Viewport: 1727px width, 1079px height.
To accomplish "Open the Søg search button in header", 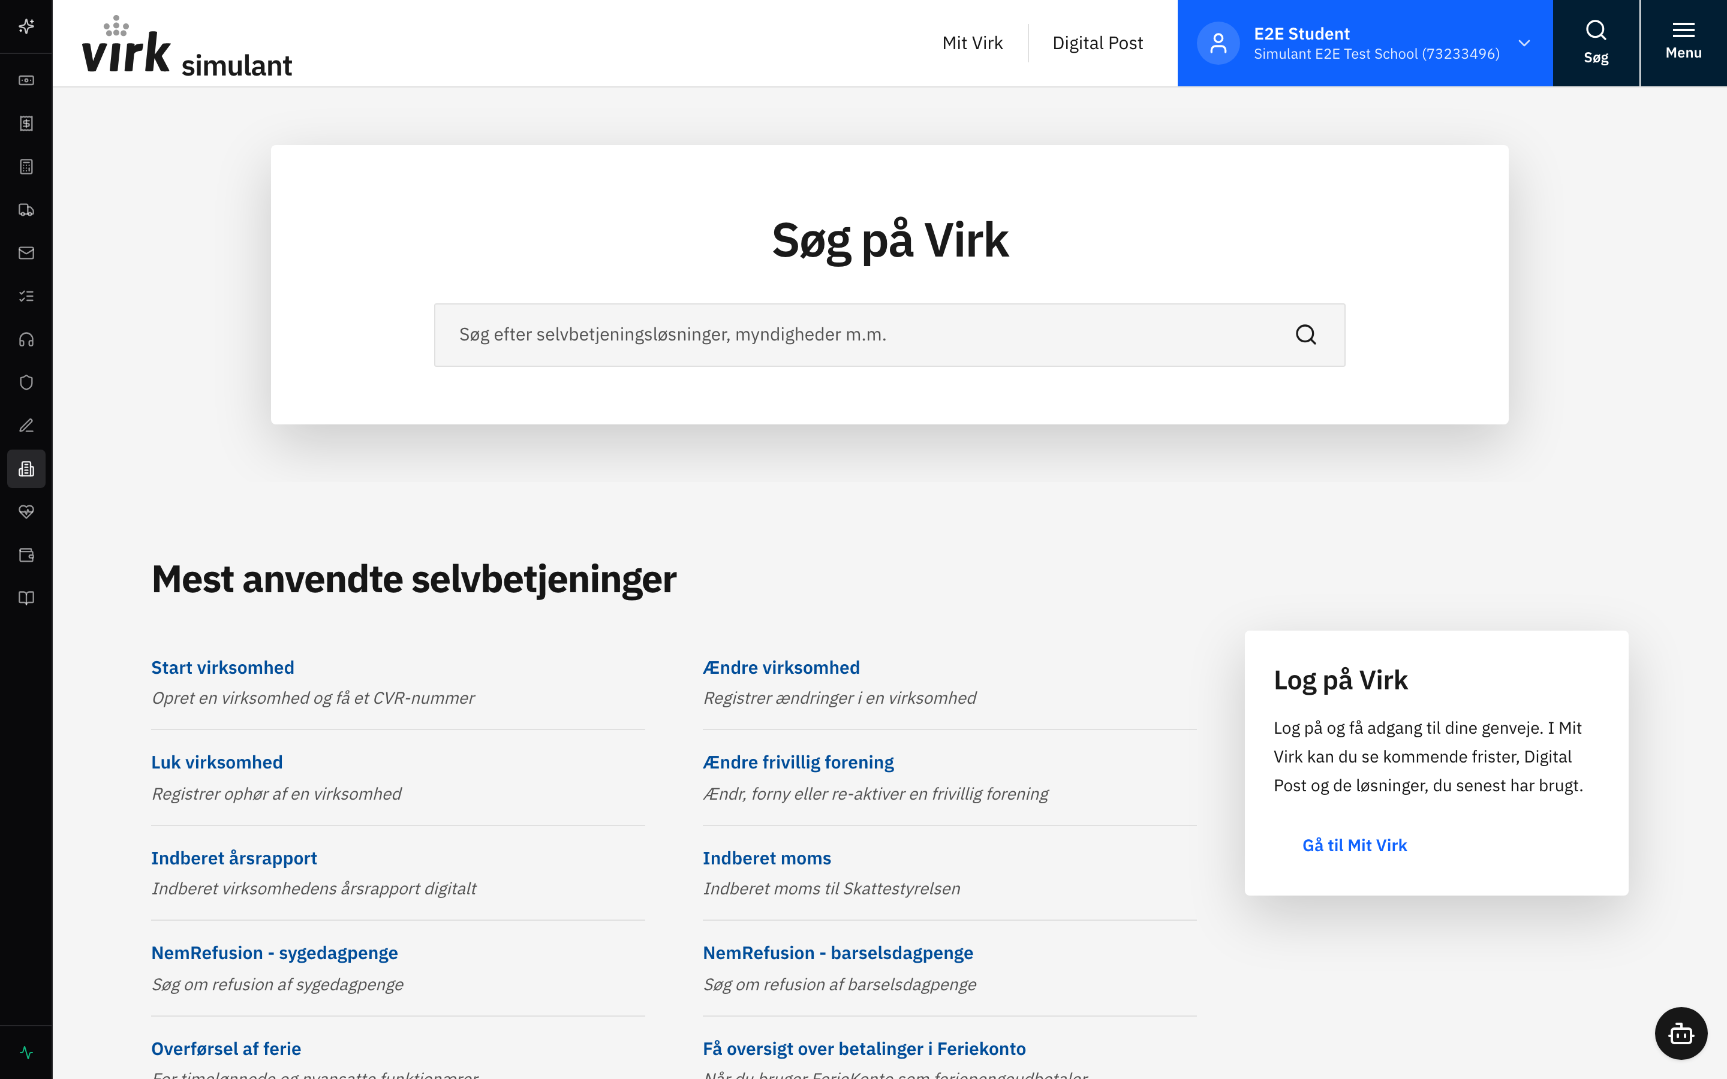I will pos(1596,43).
